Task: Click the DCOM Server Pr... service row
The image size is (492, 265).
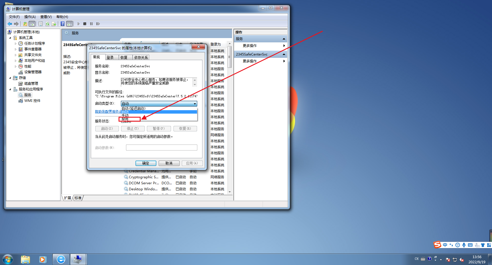Action: coord(175,183)
